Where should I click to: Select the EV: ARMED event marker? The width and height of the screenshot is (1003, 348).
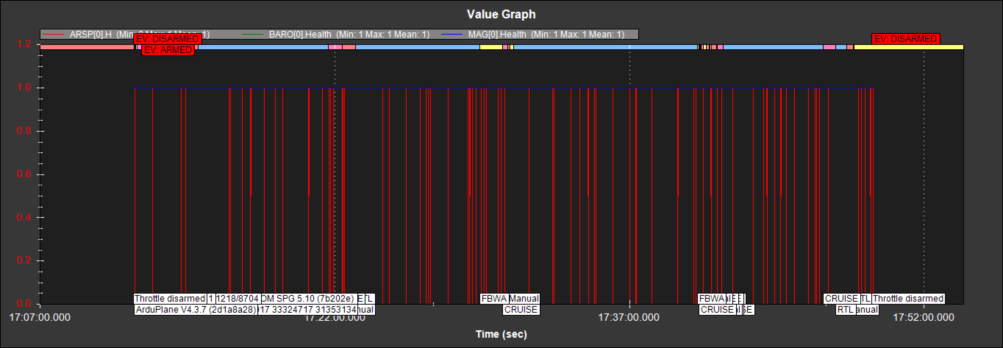pyautogui.click(x=168, y=50)
